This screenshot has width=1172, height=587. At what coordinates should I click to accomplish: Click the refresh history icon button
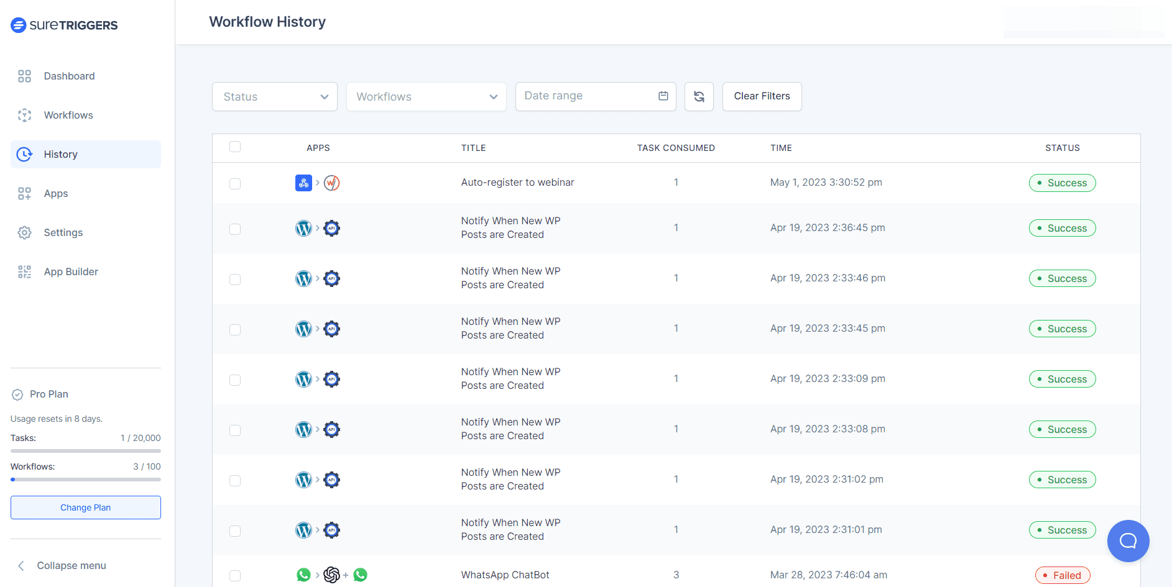[699, 96]
